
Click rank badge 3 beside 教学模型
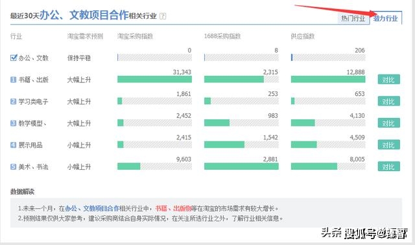click(x=13, y=123)
